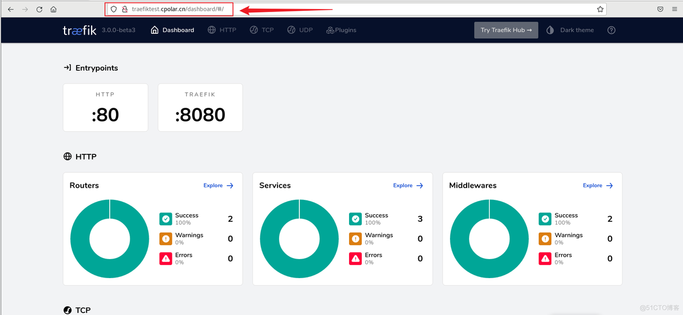
Task: Click Try Traefik Hub button
Action: tap(506, 30)
